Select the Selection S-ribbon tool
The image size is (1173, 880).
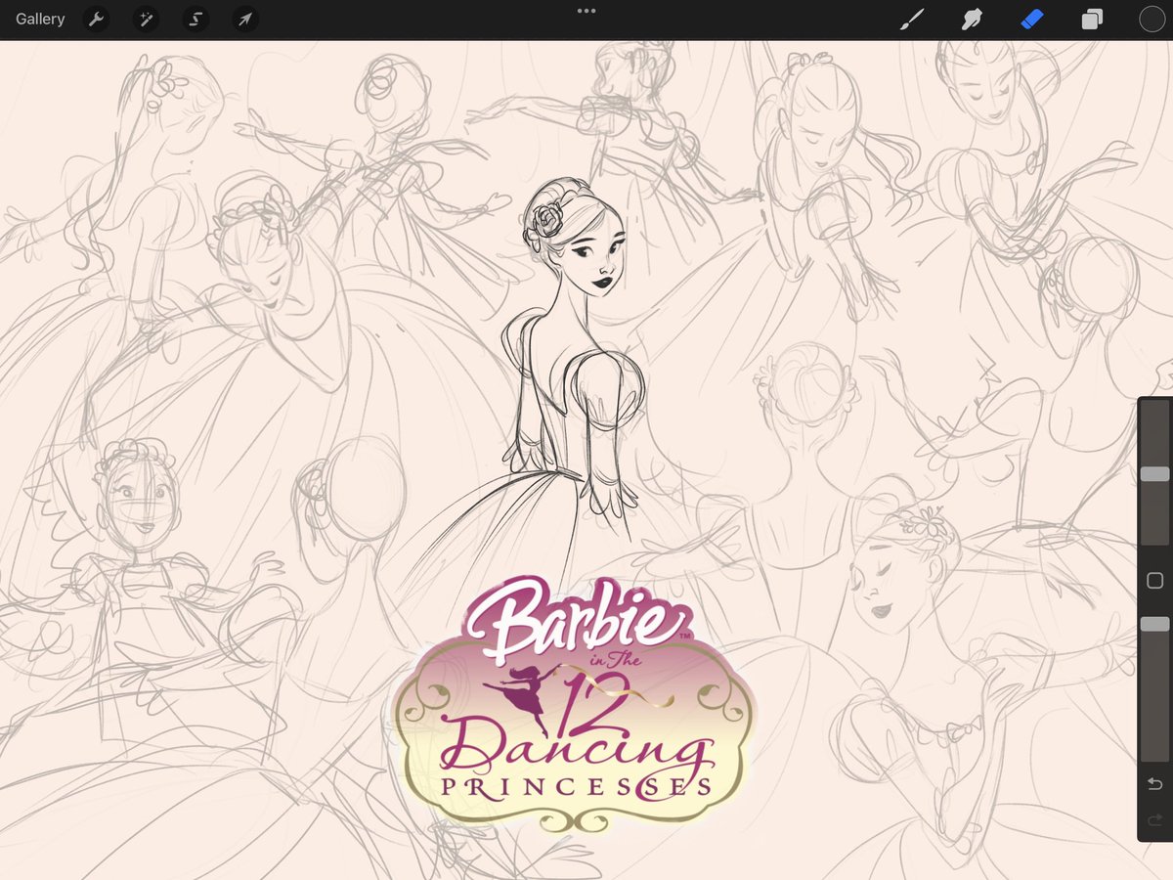[195, 20]
